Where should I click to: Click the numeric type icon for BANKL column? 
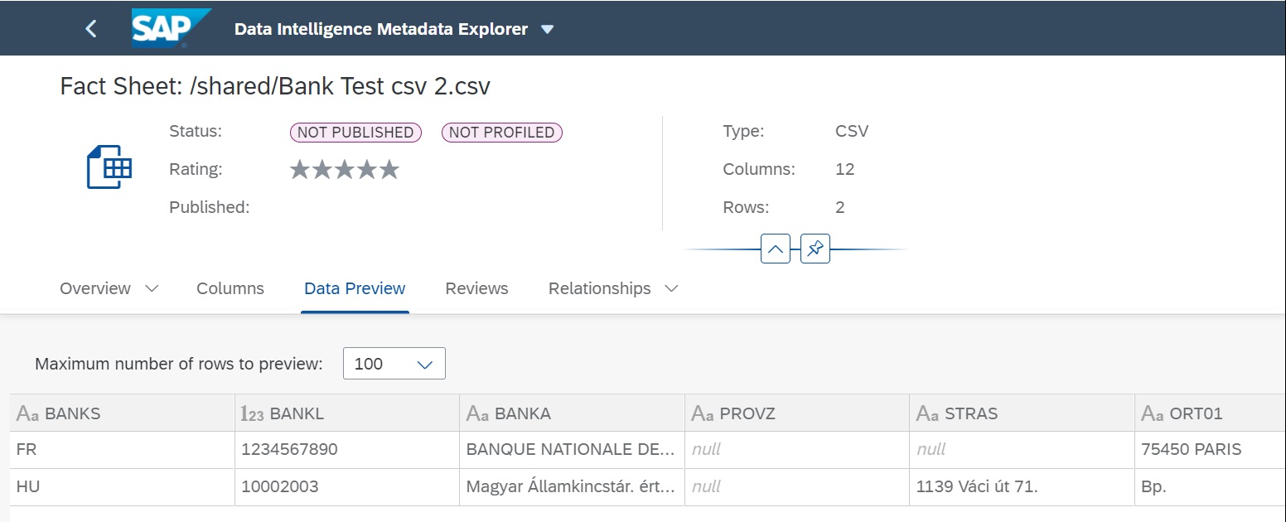click(252, 413)
